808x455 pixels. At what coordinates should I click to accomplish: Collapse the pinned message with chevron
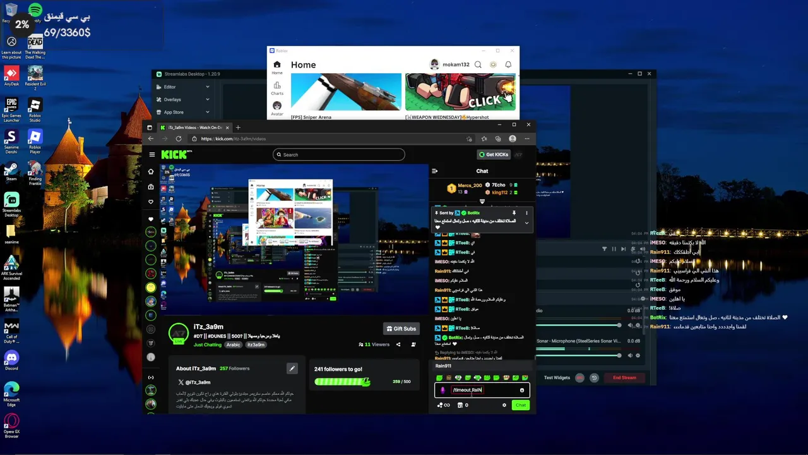click(x=526, y=223)
